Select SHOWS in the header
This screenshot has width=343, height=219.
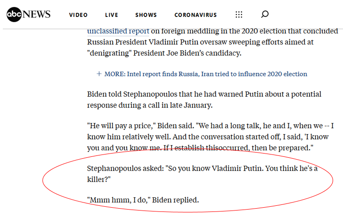[x=146, y=15]
